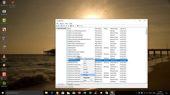Select the rdpclip.exe desktop icon
This screenshot has height=95, width=170.
coord(4,12)
